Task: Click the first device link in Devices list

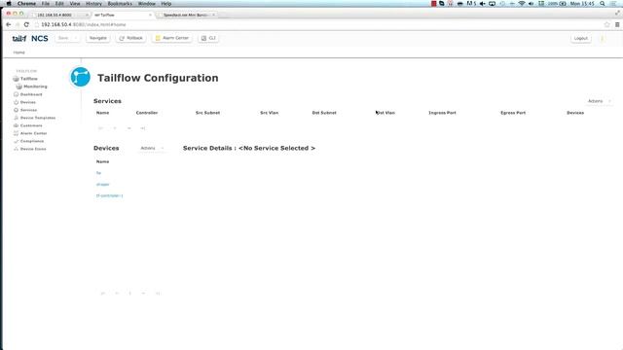Action: point(98,173)
